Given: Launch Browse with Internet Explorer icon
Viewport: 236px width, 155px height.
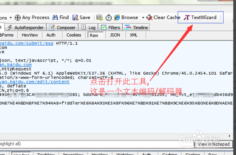Looking at the screenshot, I should tap(117, 18).
